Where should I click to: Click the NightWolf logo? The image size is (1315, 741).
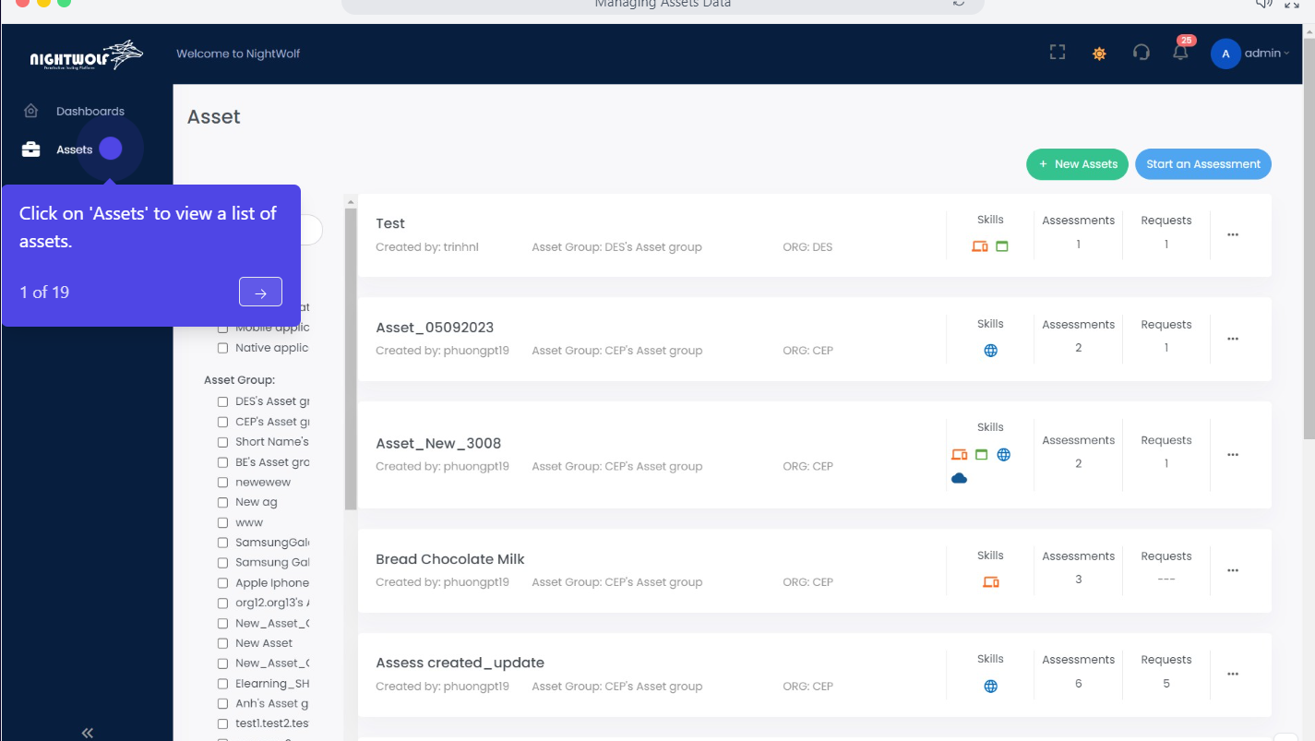[x=87, y=55]
